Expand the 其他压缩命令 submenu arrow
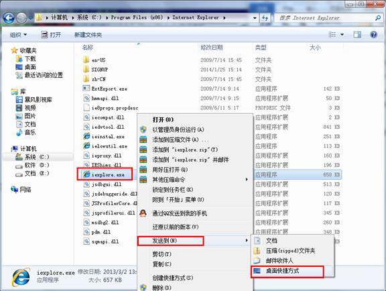 click(247, 180)
